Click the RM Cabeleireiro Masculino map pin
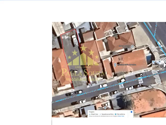Image resolution: width=166 pixels, height=125 pixels. (132, 46)
